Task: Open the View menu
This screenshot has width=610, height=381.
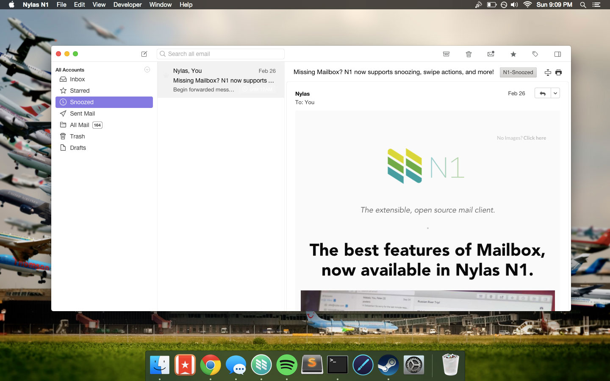Action: pos(99,5)
